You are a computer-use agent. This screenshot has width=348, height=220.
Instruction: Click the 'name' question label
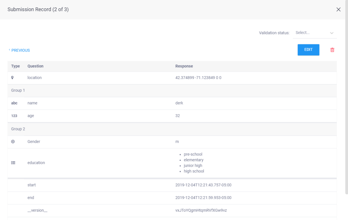[x=32, y=103]
